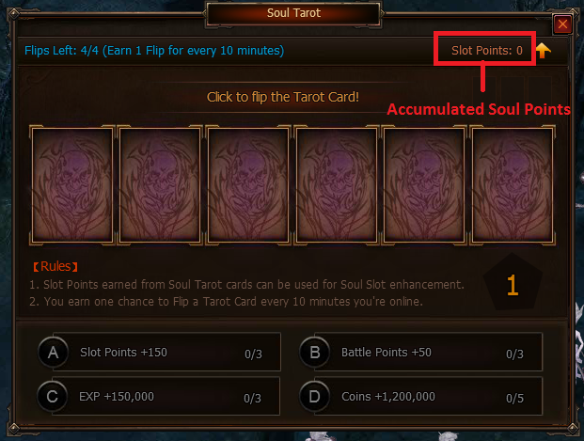Click the Slot Points: 0 counter
The width and height of the screenshot is (584, 441).
pos(487,50)
